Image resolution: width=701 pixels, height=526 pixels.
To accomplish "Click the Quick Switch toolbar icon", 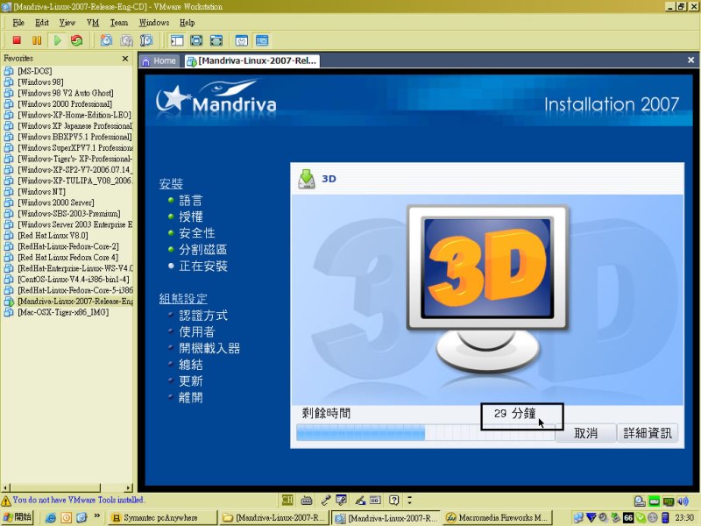I will (x=216, y=40).
